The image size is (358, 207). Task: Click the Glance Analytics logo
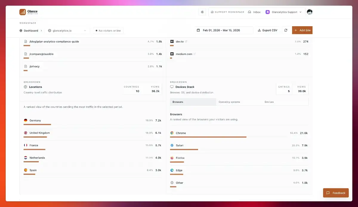[29, 12]
